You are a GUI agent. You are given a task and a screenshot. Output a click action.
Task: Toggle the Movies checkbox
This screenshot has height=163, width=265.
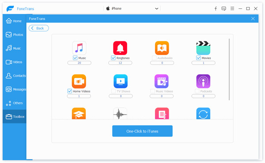pyautogui.click(x=198, y=58)
